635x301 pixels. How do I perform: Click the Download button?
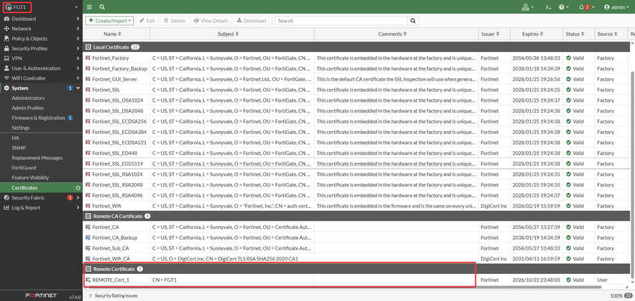251,21
